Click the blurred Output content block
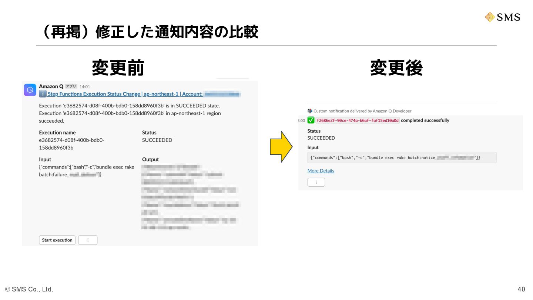Viewport: 533px width, 300px height. 190,197
